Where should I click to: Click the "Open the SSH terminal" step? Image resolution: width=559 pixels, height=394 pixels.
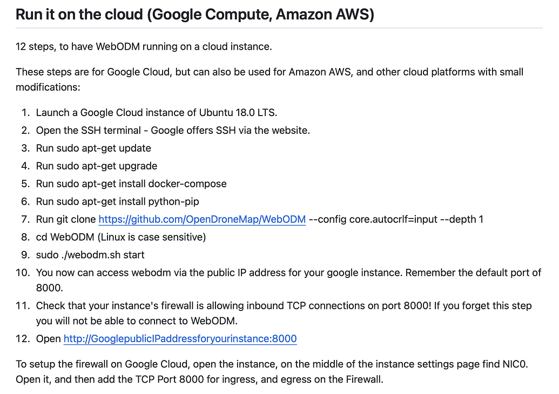pos(173,130)
